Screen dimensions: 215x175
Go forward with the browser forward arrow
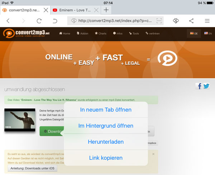point(23,21)
